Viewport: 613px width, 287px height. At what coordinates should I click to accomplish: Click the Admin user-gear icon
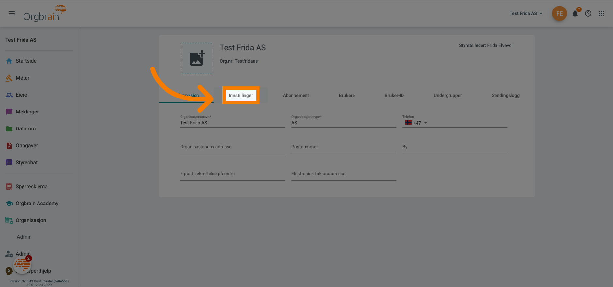pos(9,254)
